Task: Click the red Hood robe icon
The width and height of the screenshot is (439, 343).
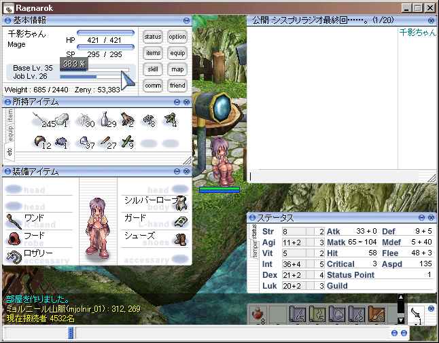Action: tap(14, 238)
